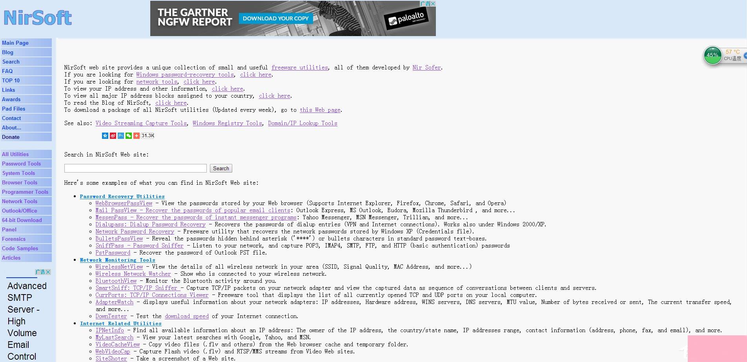Open the Nir Sofer link
The width and height of the screenshot is (747, 362).
426,67
